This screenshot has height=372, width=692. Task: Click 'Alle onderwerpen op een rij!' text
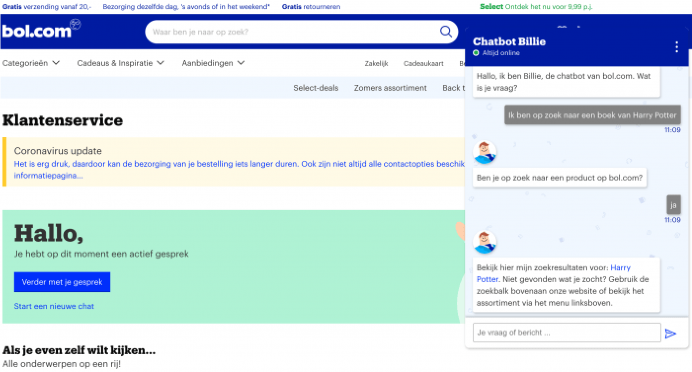[61, 364]
